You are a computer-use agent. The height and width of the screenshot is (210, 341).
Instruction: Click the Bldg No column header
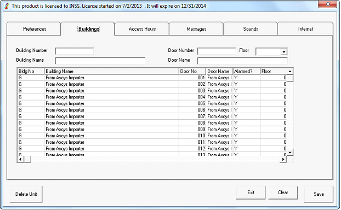point(31,71)
